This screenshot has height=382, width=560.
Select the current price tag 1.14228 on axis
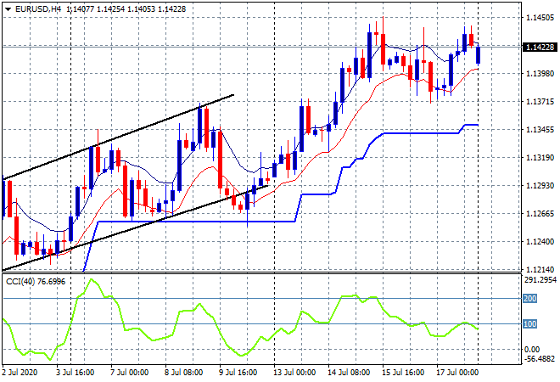[540, 47]
